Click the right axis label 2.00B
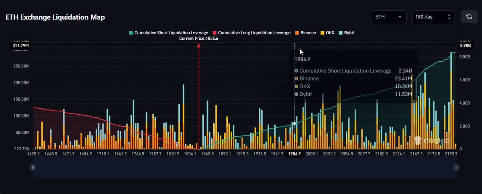The height and width of the screenshot is (194, 482). tap(464, 126)
